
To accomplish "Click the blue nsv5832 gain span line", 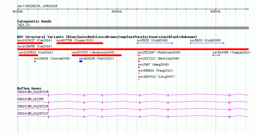I will pos(155,43).
